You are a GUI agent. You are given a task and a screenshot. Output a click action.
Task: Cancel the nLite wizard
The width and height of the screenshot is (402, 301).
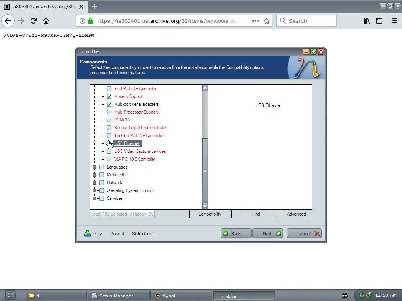pos(304,234)
